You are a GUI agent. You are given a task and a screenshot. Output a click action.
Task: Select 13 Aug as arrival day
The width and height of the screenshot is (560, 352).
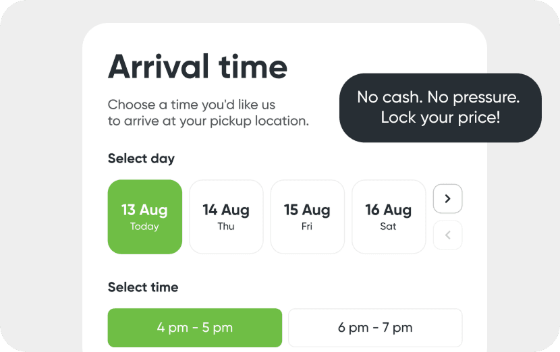tap(145, 216)
